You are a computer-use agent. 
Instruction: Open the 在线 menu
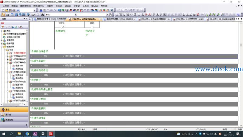(59, 6)
